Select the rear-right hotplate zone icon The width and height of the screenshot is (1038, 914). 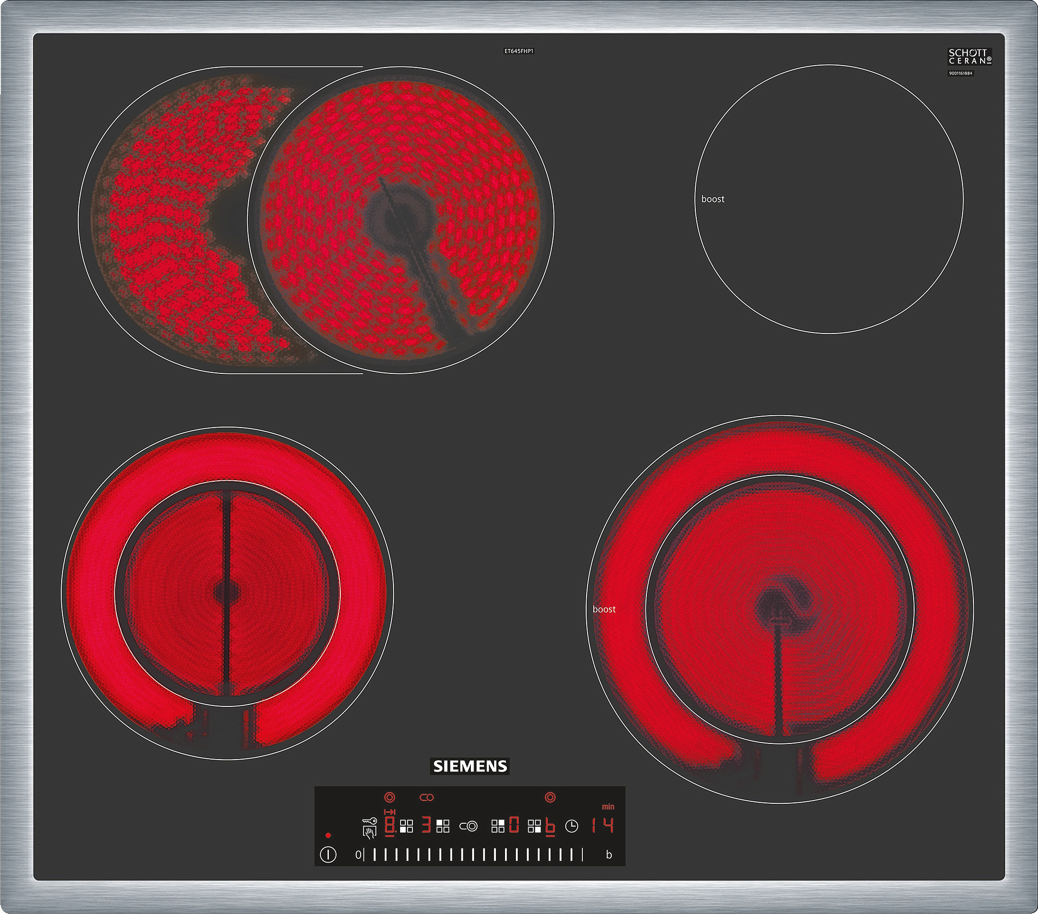point(498,827)
